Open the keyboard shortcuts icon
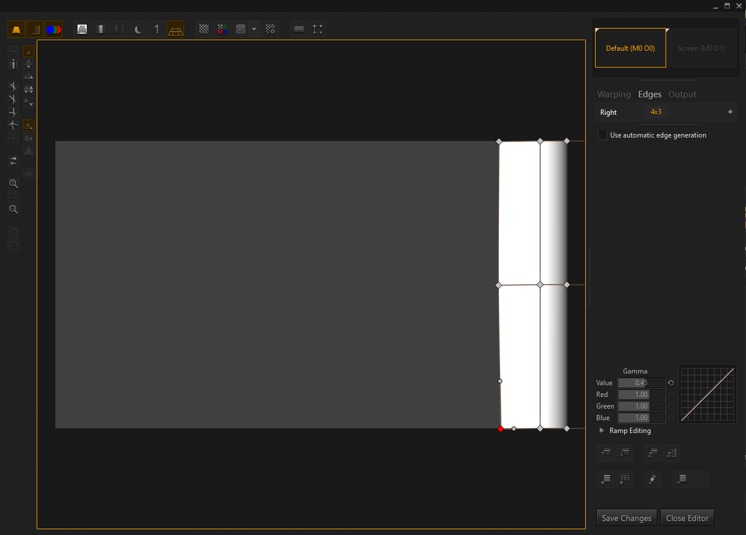The image size is (746, 535). [x=299, y=29]
